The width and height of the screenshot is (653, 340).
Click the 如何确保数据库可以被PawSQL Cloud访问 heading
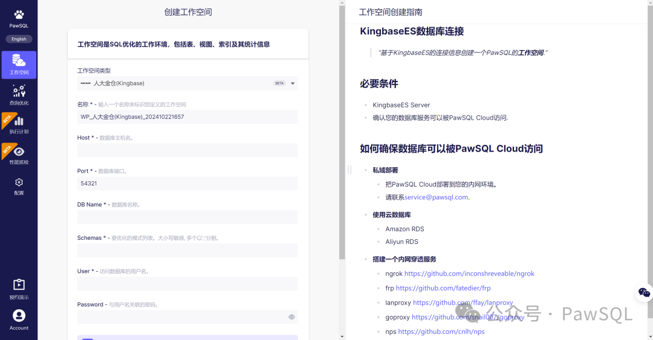[451, 149]
